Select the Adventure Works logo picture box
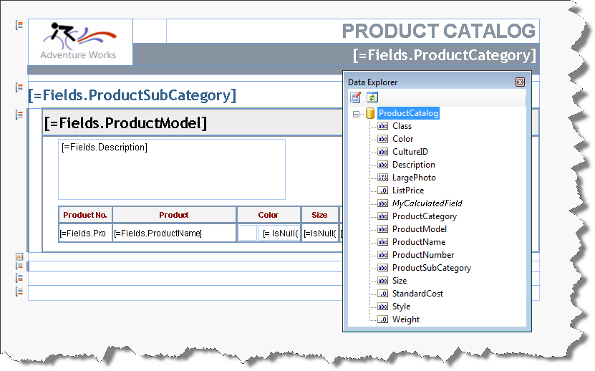 (80, 42)
